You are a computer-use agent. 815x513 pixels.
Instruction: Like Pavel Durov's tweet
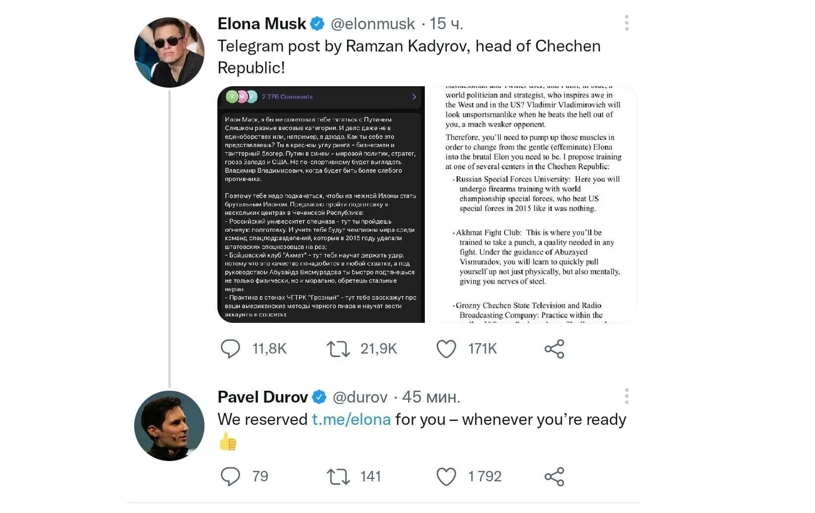446,476
